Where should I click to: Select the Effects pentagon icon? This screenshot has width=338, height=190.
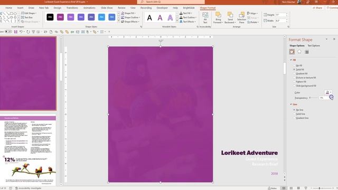point(299,52)
